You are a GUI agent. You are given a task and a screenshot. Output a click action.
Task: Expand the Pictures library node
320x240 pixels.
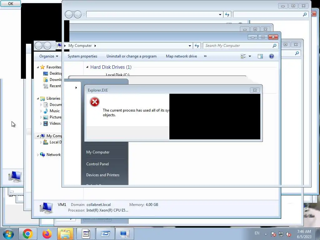(x=41, y=117)
